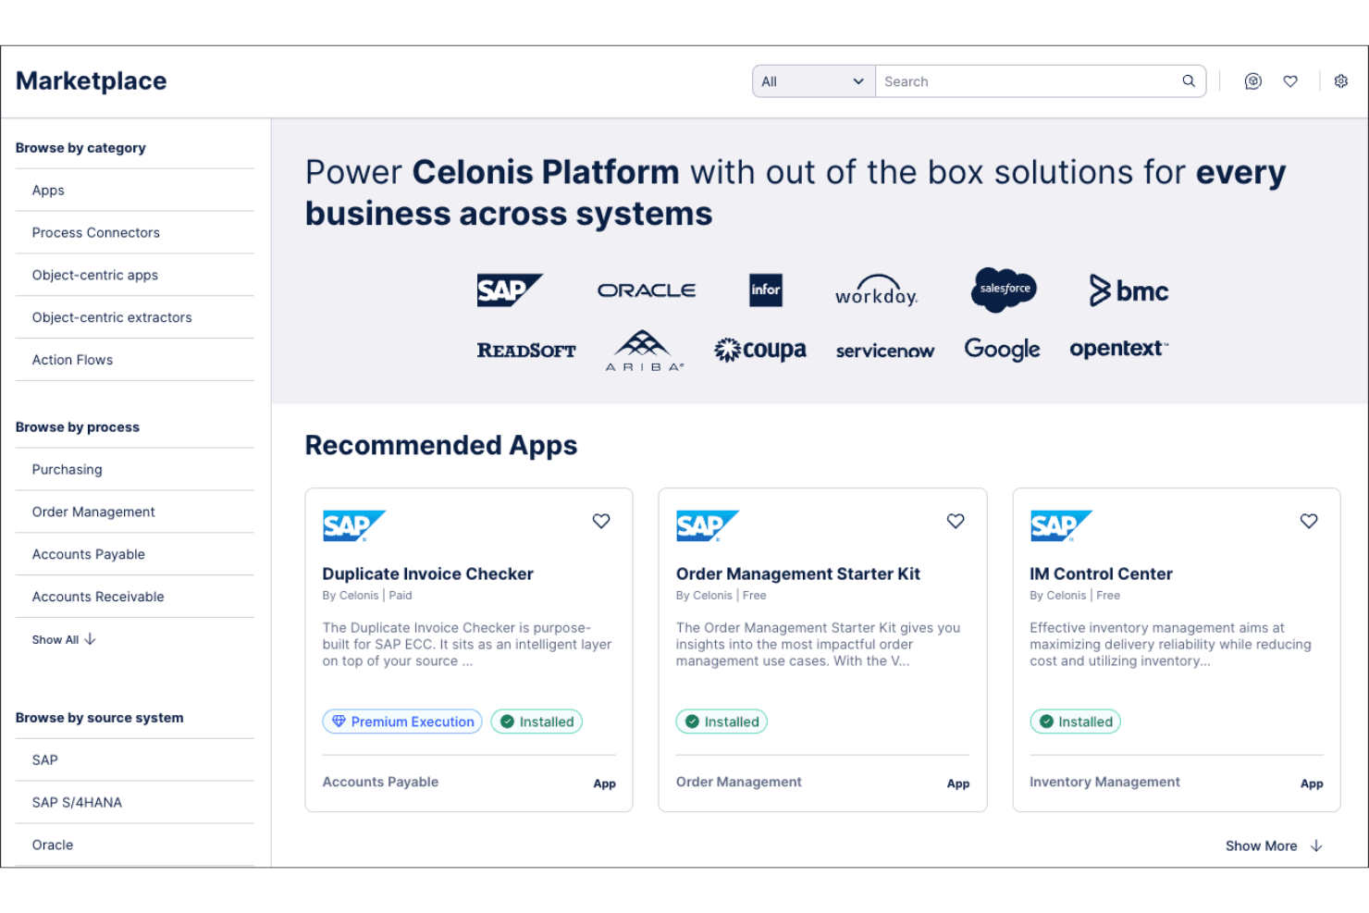Favorite the Order Management Starter Kit
The image size is (1369, 913).
(956, 521)
